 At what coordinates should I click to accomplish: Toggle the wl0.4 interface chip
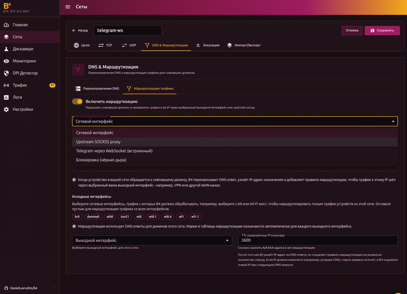168,217
